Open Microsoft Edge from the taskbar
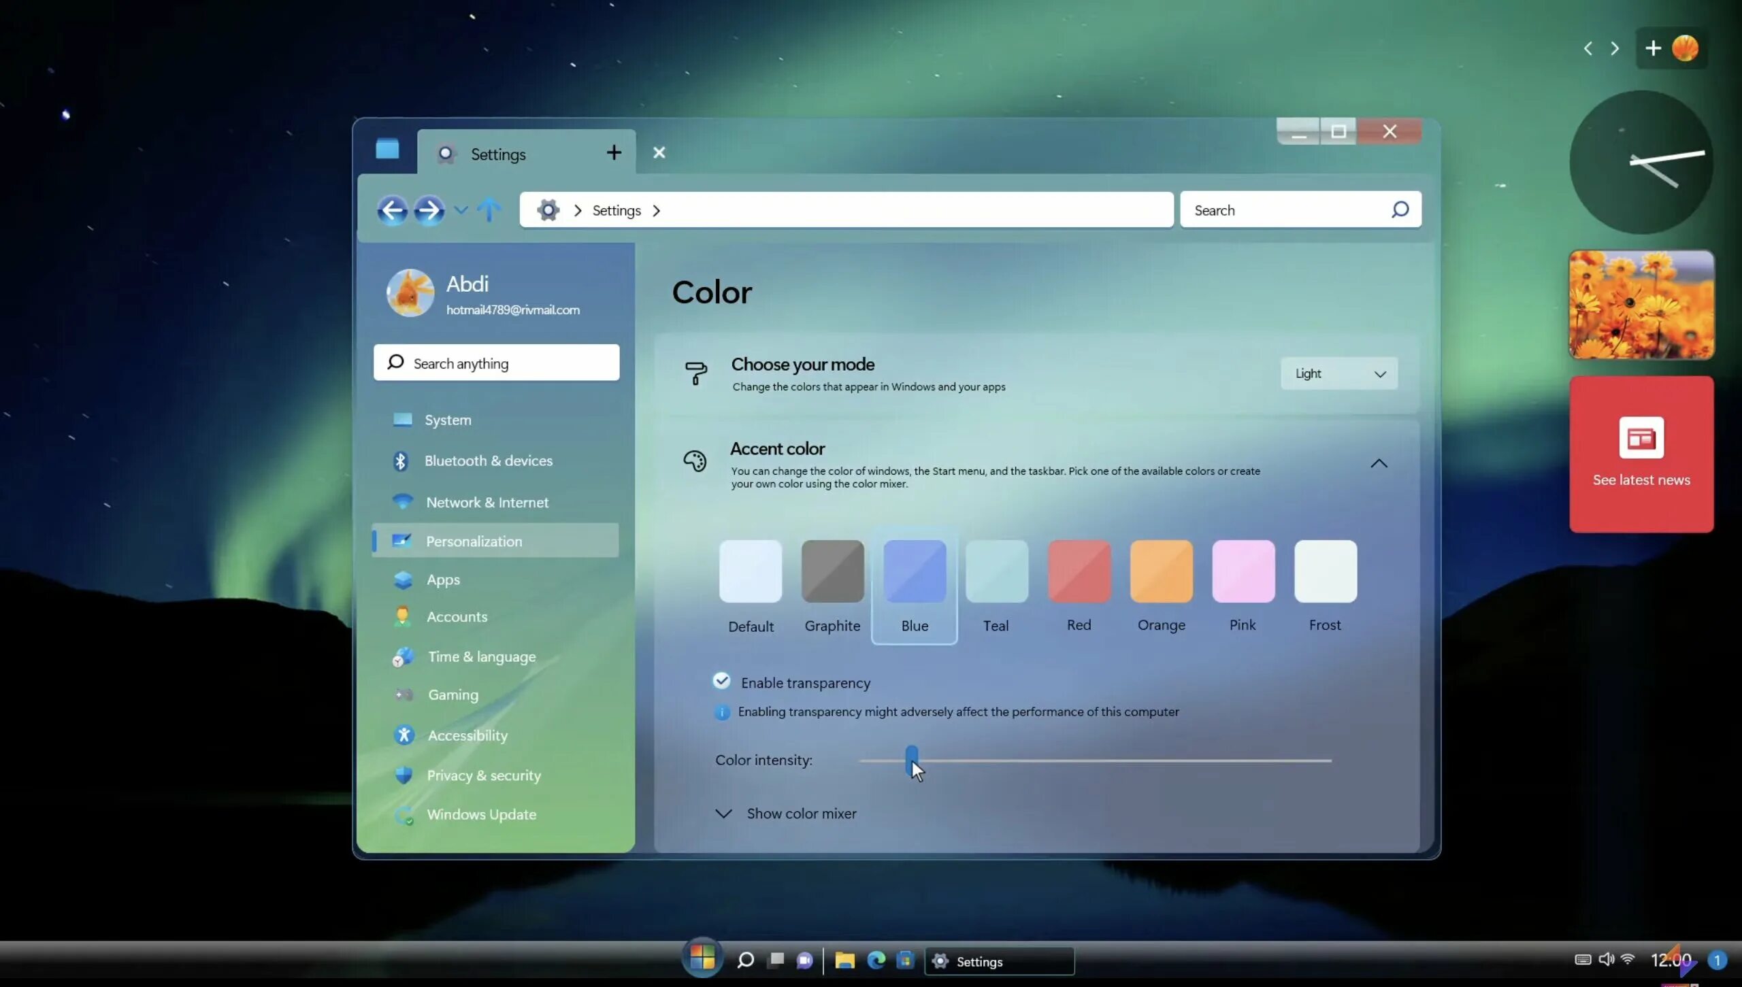This screenshot has width=1742, height=987. pos(876,960)
